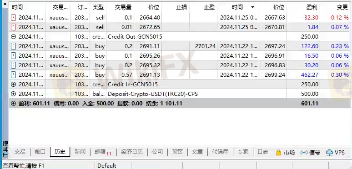Open the 日志 journal tab
352x169 pixels.
[x=263, y=152]
